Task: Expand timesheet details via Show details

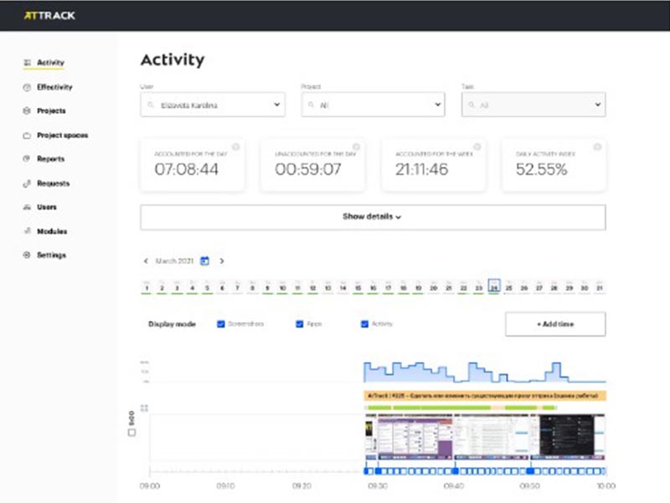Action: click(x=374, y=216)
